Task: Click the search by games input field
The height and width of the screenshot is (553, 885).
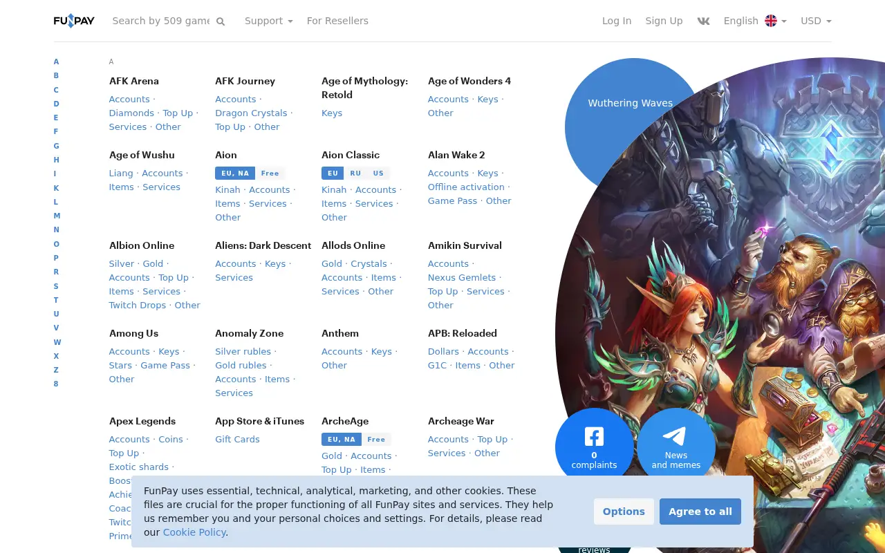Action: [x=161, y=21]
